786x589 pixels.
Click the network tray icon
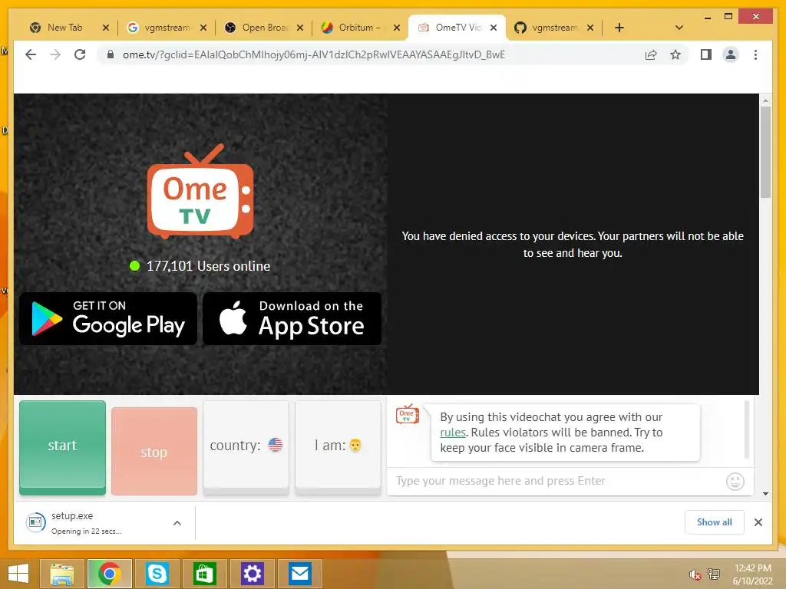coord(713,574)
